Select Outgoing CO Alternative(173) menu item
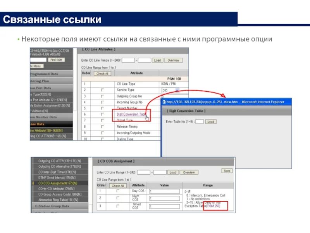This screenshot has width=310, height=233. (x=60, y=167)
